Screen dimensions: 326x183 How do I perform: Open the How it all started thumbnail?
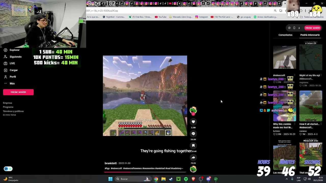311,106
